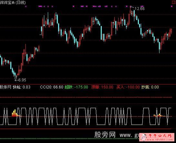Screen dimensions: 176x143
Task: Select the low price label 6.95
Action: pyautogui.click(x=22, y=80)
